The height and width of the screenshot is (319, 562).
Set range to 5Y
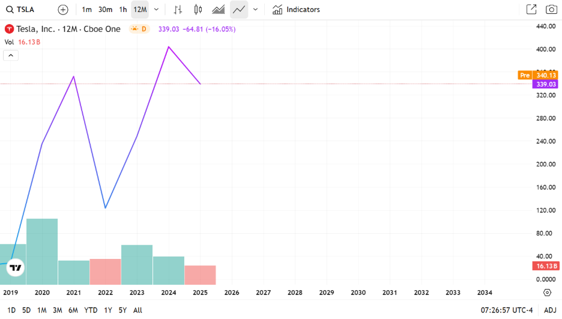(x=122, y=311)
